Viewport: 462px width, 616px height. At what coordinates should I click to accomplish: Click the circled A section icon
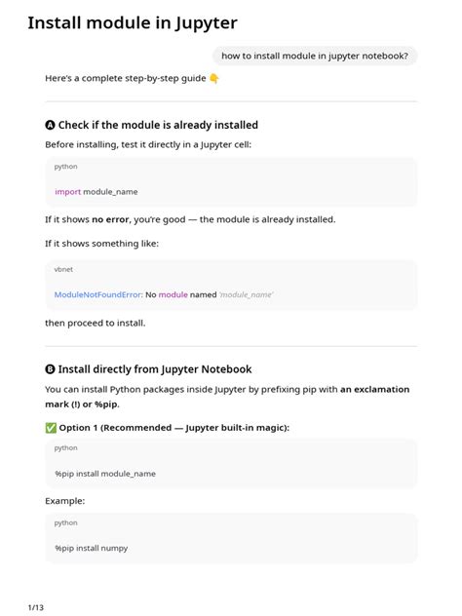[x=50, y=126]
